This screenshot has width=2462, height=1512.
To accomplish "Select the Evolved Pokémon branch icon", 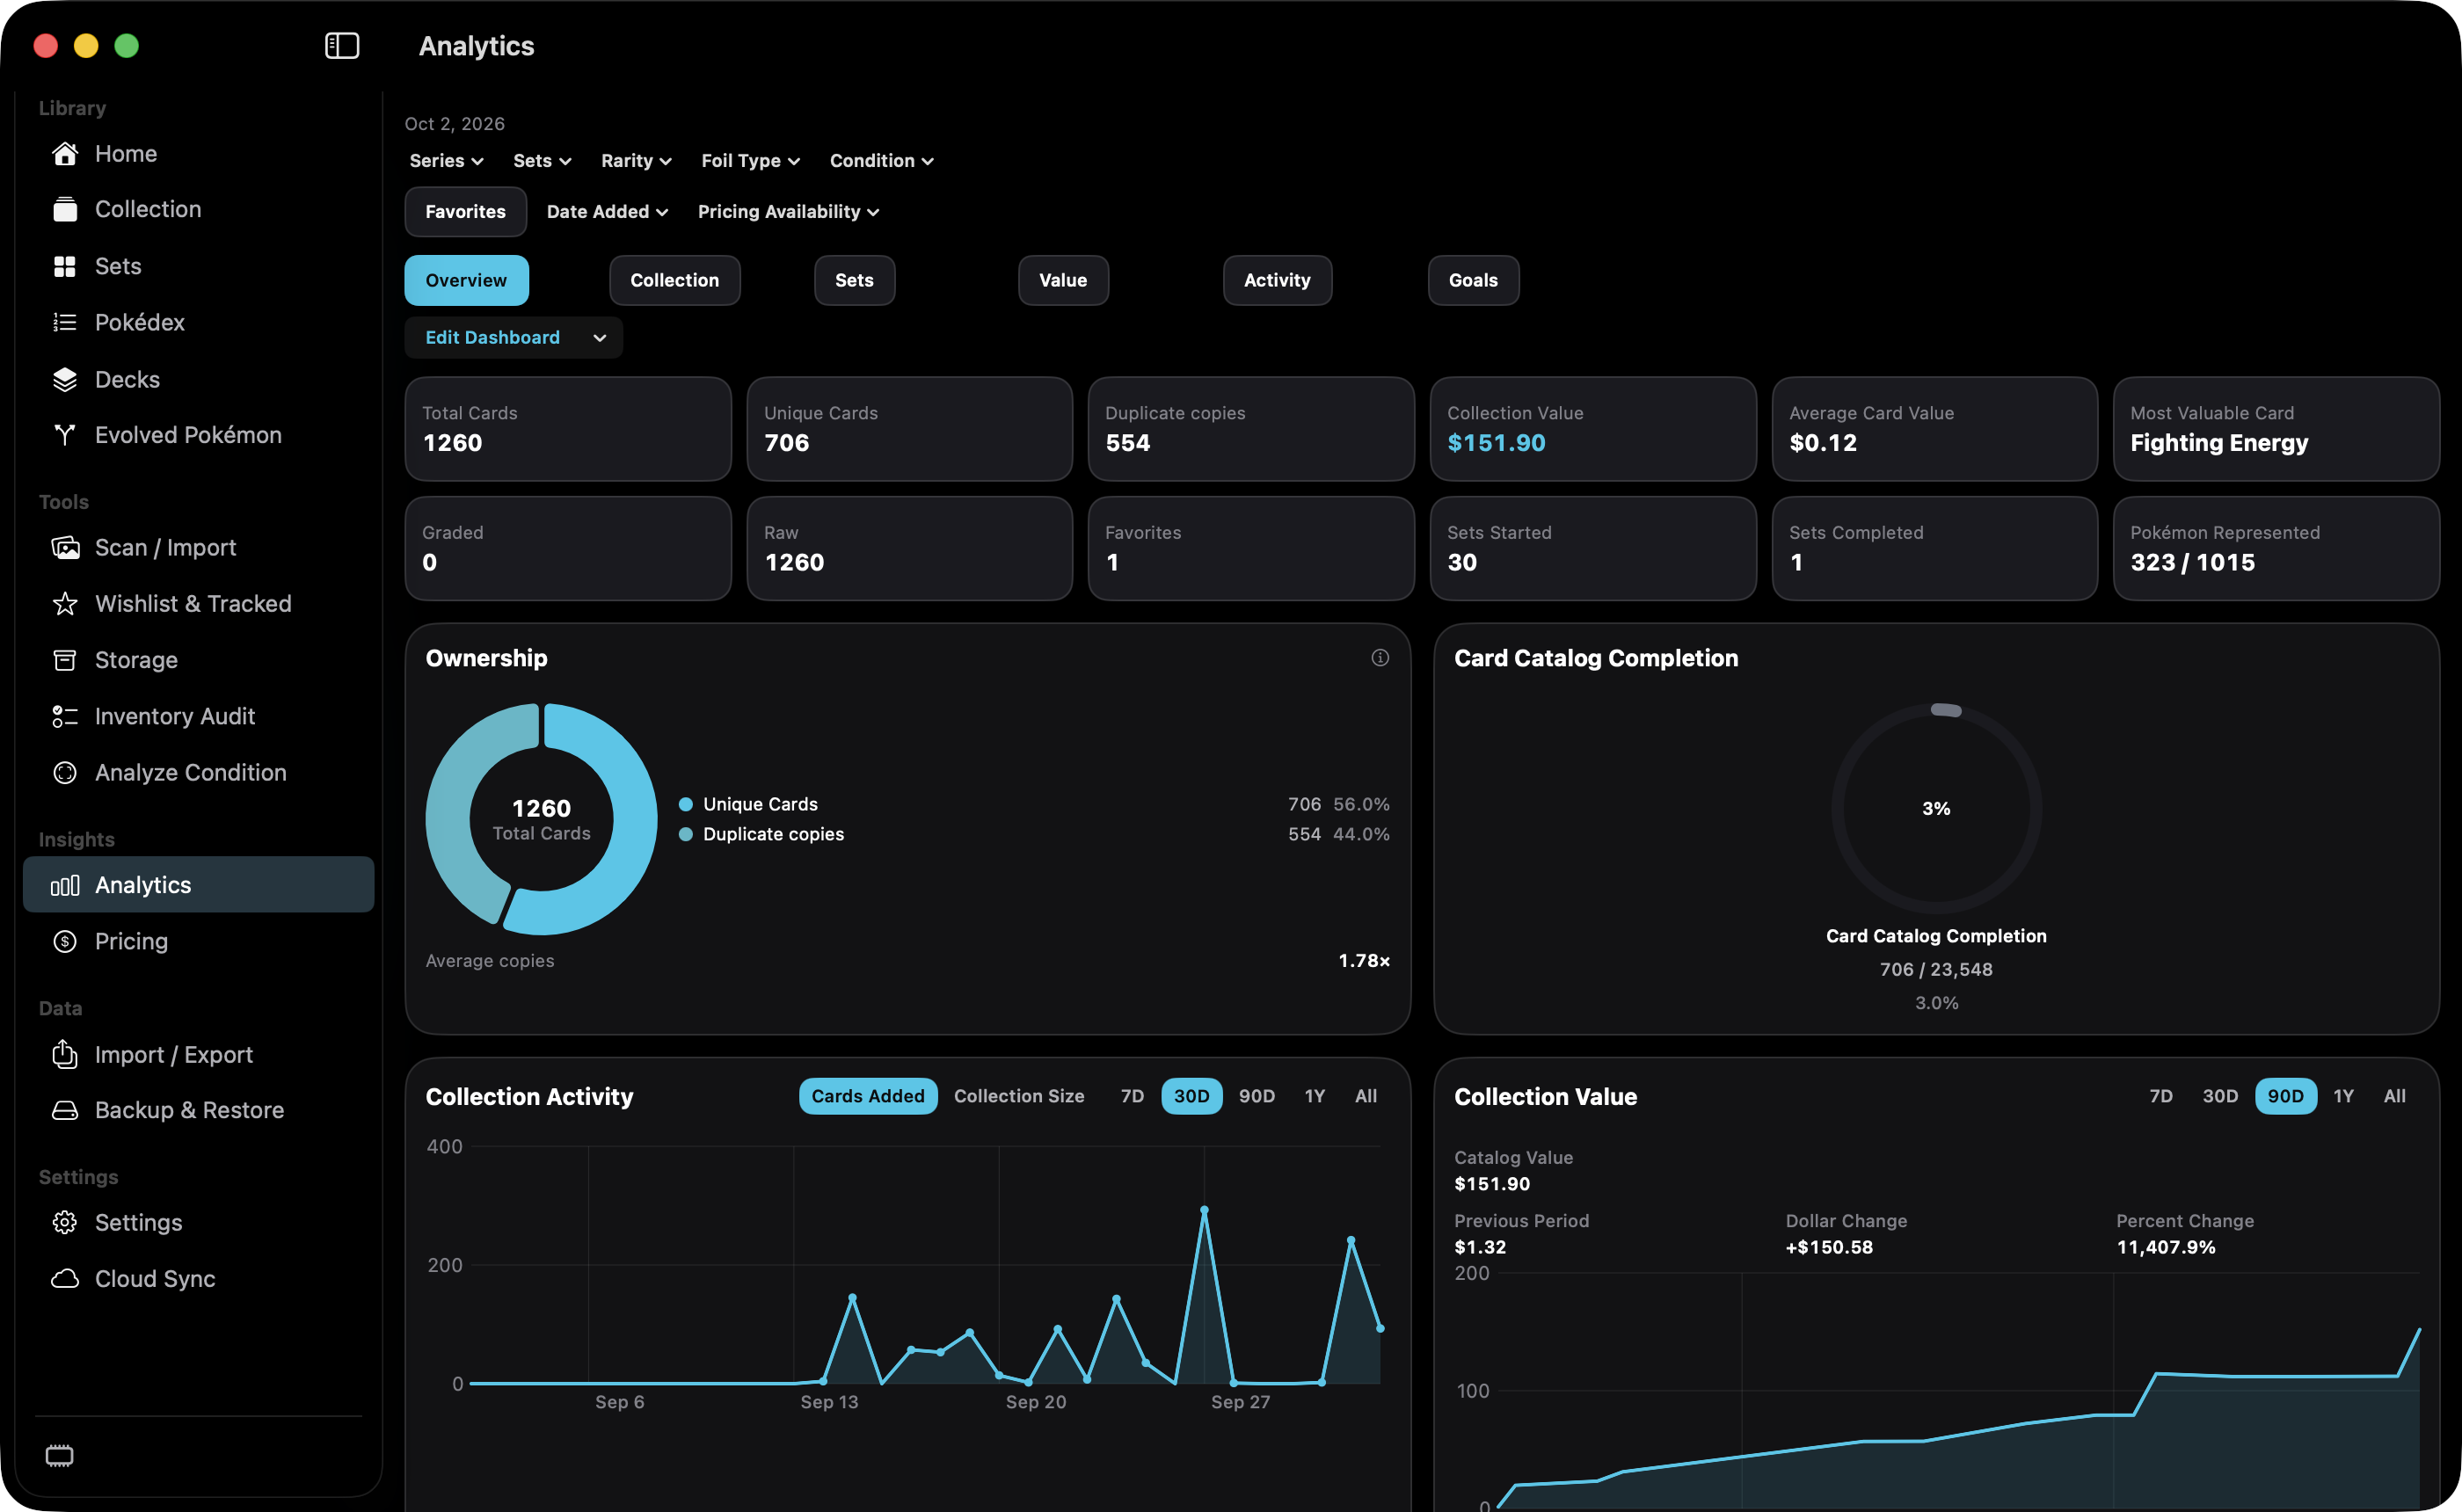I will 65,435.
